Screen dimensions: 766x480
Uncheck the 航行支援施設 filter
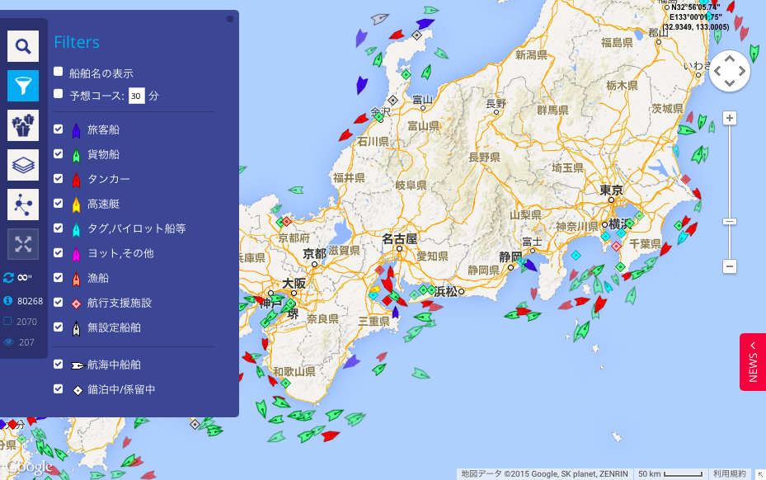[59, 302]
